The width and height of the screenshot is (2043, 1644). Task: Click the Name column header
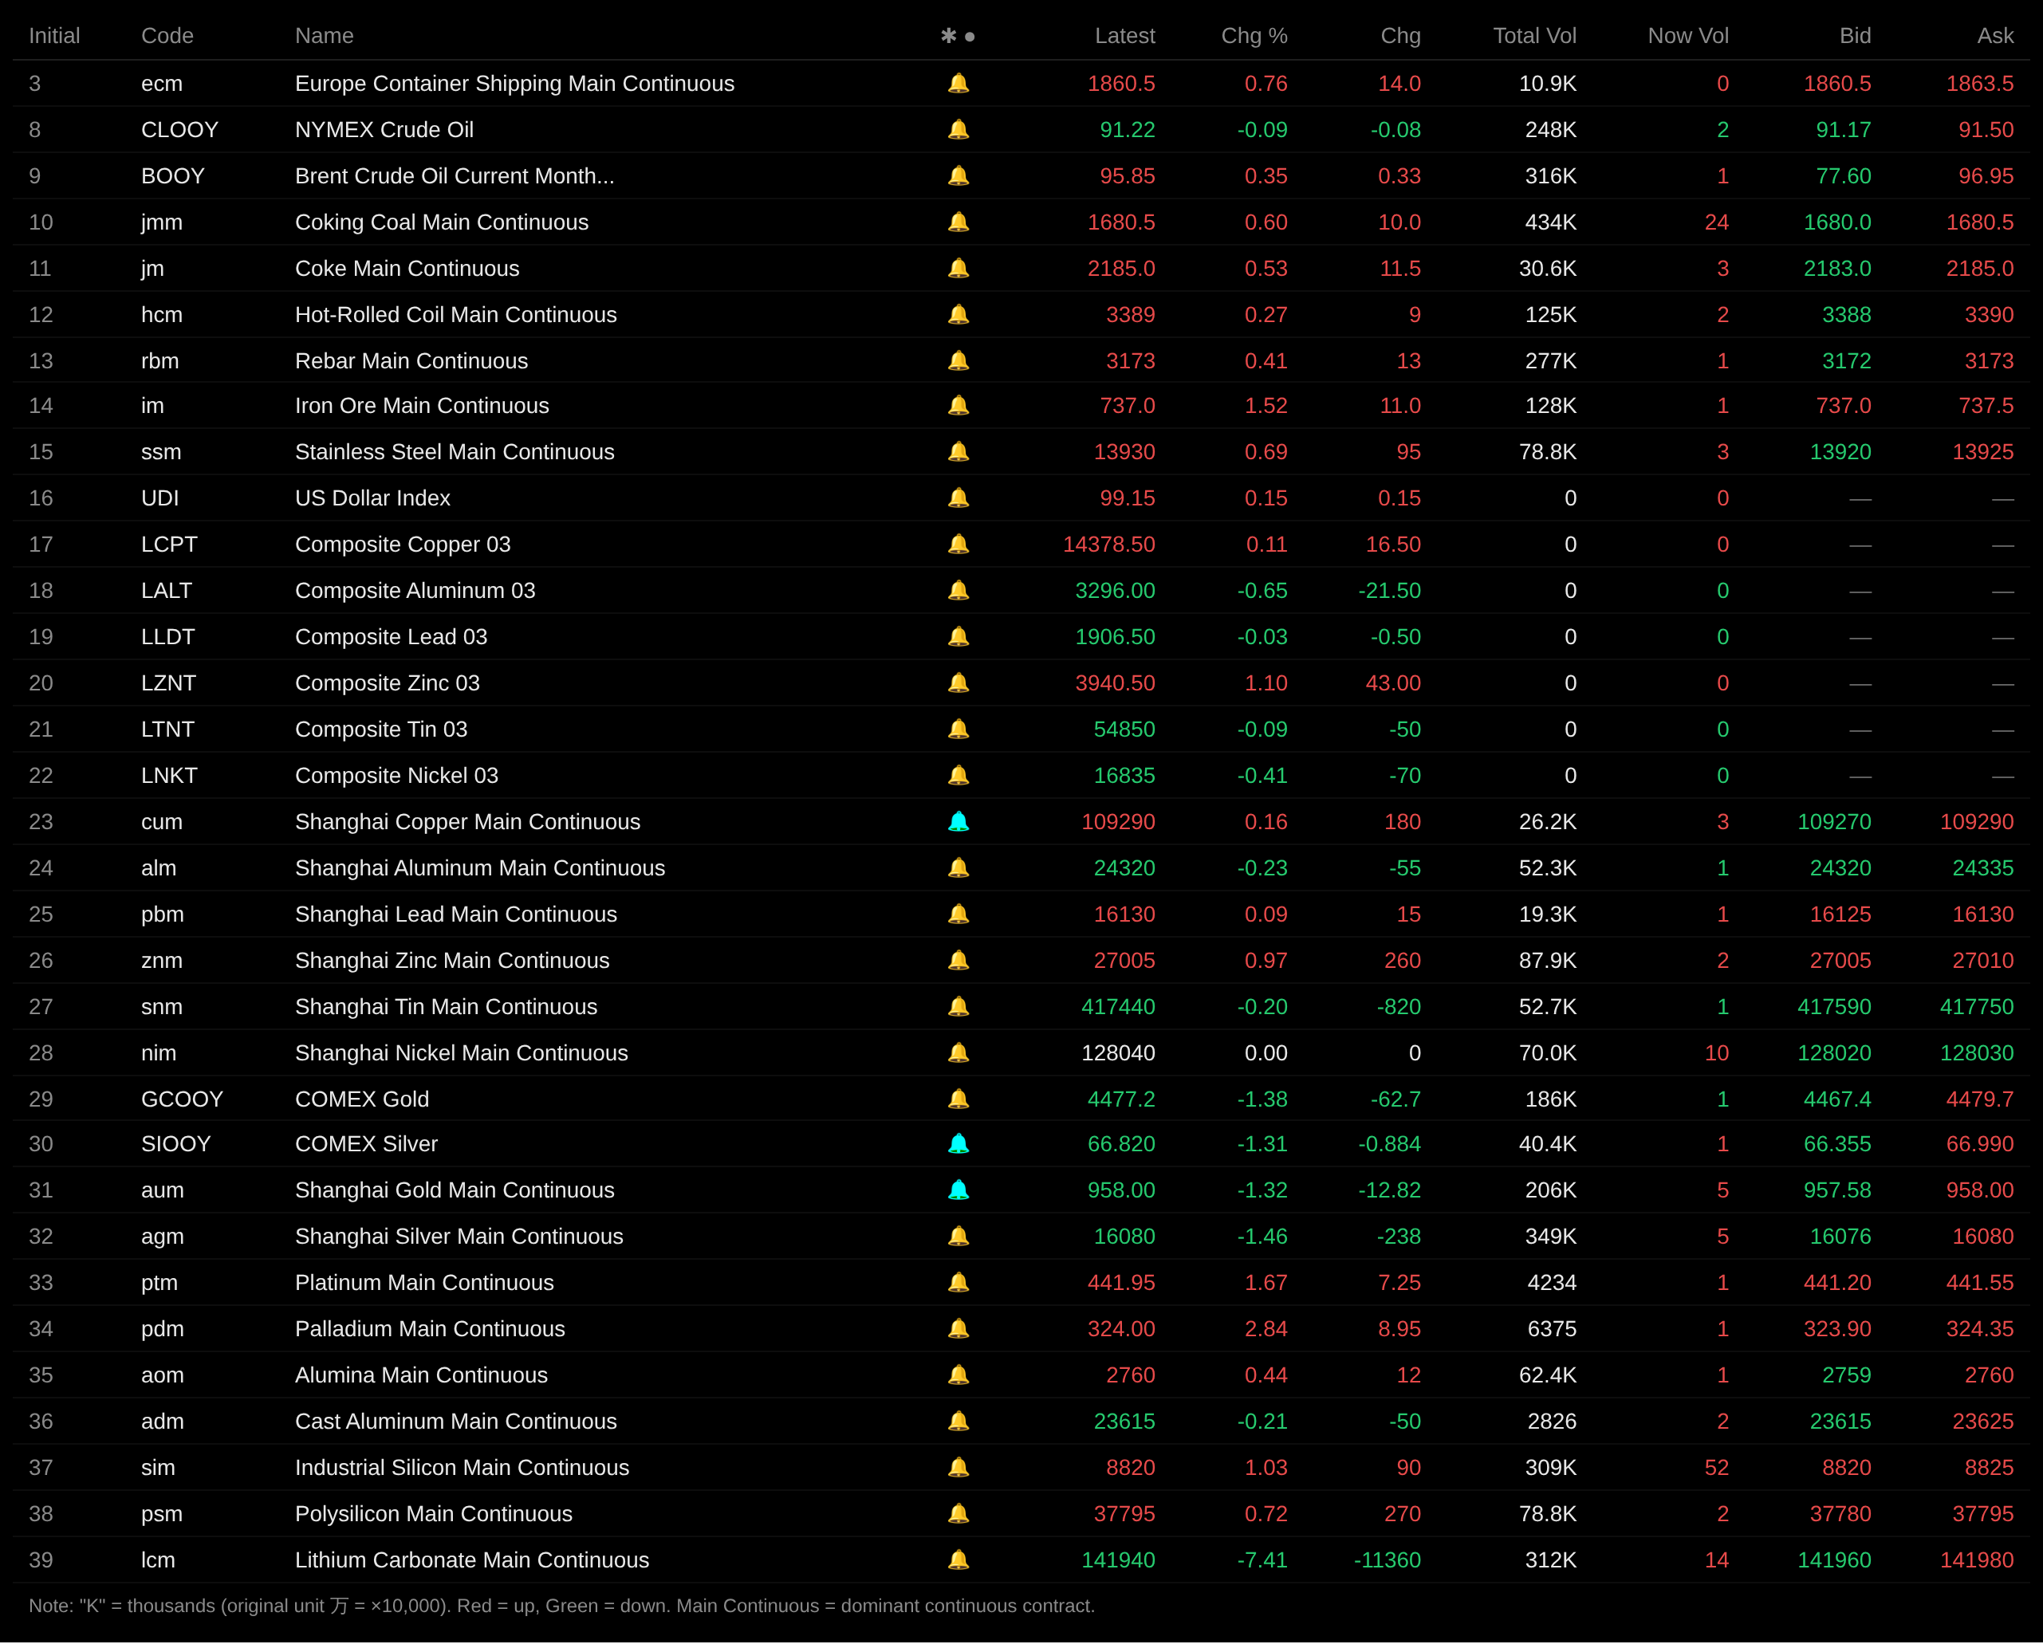tap(324, 36)
